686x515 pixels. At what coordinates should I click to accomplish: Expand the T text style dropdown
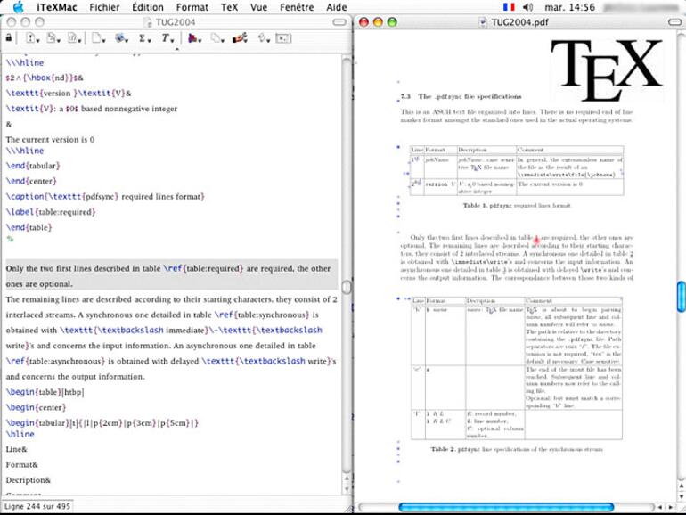point(167,37)
